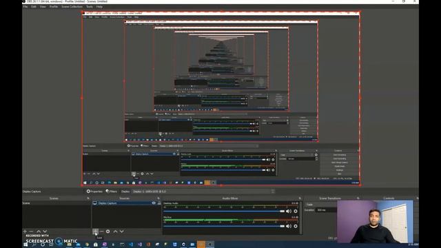Open Properties for the selected source
This screenshot has width=441, height=248.
click(94, 192)
